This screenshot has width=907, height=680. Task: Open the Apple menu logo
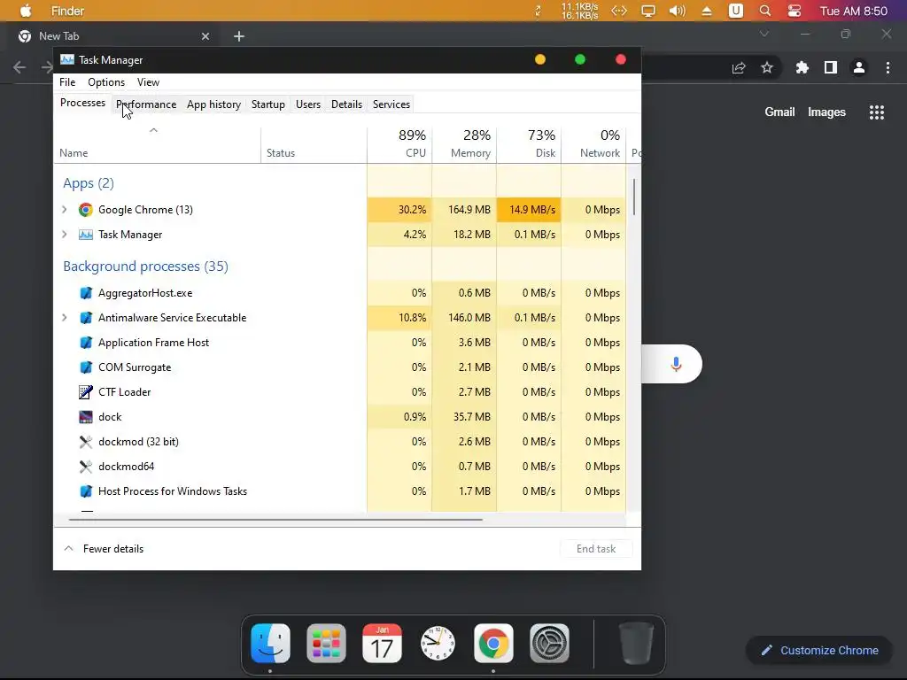tap(26, 11)
